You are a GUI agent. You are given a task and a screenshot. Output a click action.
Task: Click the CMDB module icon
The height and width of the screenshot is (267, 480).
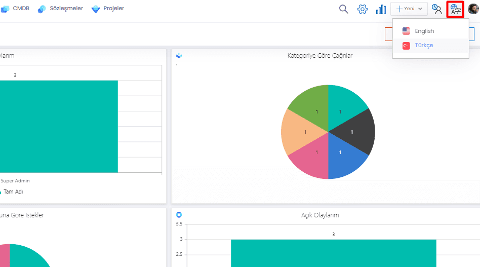[5, 9]
